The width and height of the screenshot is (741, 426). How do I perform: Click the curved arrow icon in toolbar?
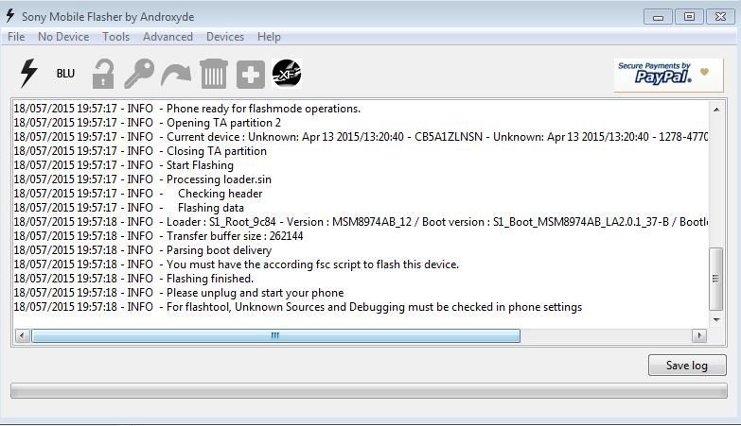tap(175, 75)
